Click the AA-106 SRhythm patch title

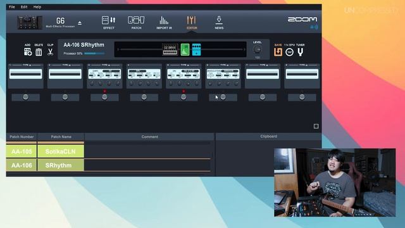[x=84, y=45]
